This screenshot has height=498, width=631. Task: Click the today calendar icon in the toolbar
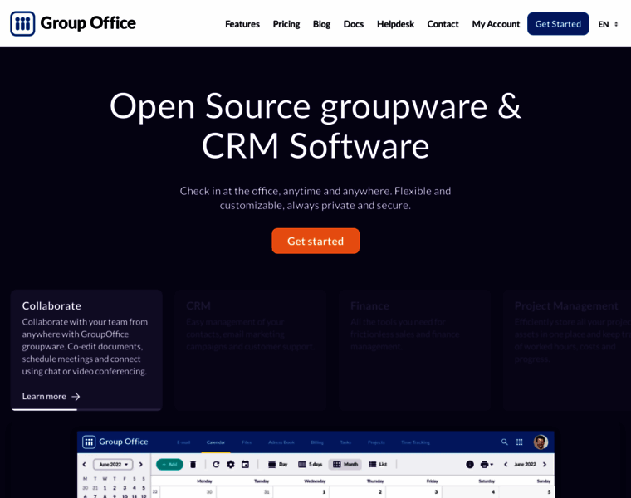tap(245, 464)
